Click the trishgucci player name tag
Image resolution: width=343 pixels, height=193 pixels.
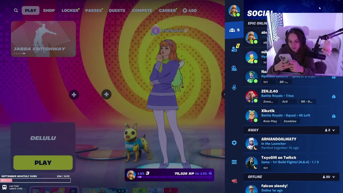pyautogui.click(x=171, y=31)
